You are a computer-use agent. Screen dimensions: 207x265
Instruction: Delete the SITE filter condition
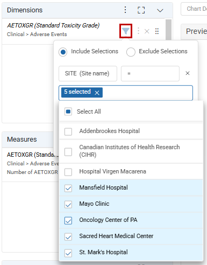(188, 73)
